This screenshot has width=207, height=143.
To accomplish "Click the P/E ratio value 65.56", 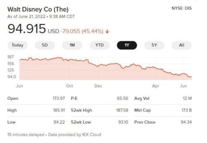I will tap(123, 98).
